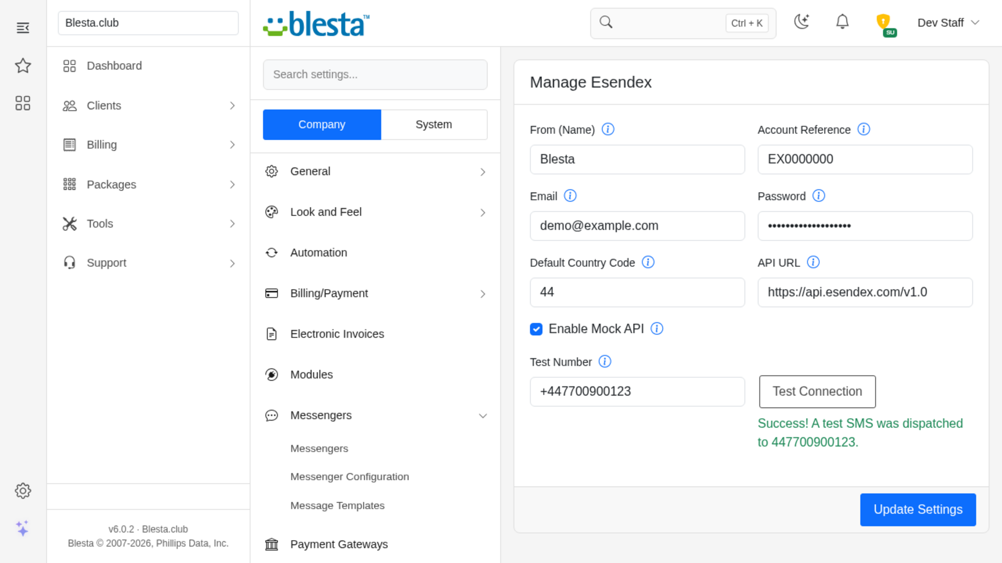This screenshot has width=1002, height=563.
Task: Show info tooltip for Test Number
Action: 605,362
